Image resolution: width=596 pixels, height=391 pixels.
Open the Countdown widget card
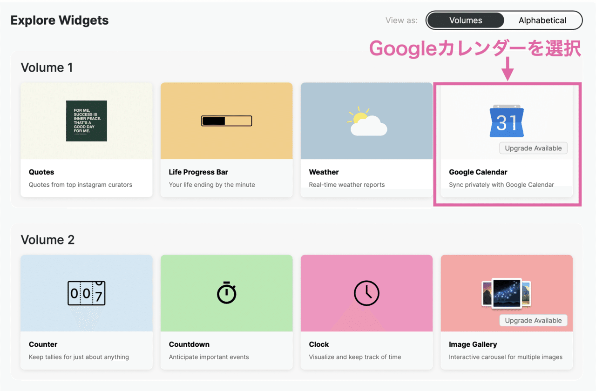[x=226, y=312]
